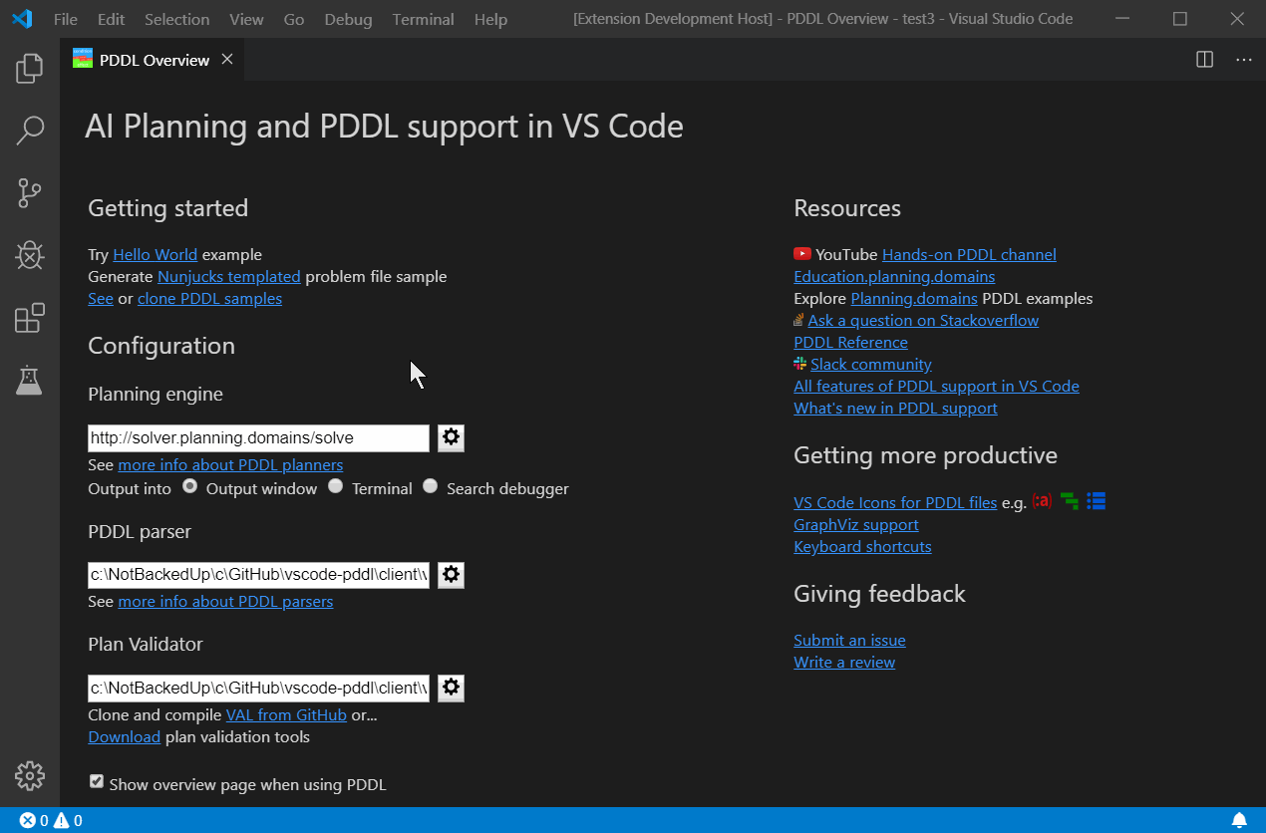Open the Help menu
The height and width of the screenshot is (833, 1266).
coord(490,19)
